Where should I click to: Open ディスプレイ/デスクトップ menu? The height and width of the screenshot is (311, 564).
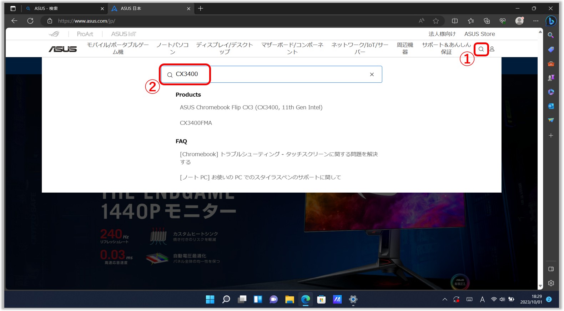(x=225, y=49)
